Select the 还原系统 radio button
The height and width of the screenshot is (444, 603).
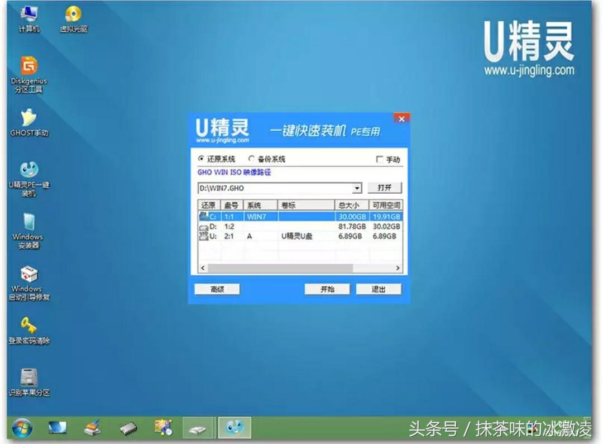point(202,158)
